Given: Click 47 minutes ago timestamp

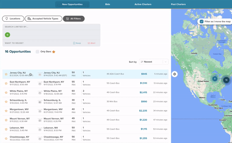Looking at the screenshot, I should (x=160, y=120).
